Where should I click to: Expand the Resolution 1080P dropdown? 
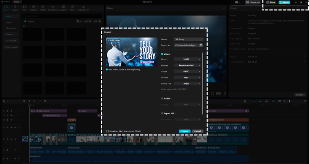187,59
